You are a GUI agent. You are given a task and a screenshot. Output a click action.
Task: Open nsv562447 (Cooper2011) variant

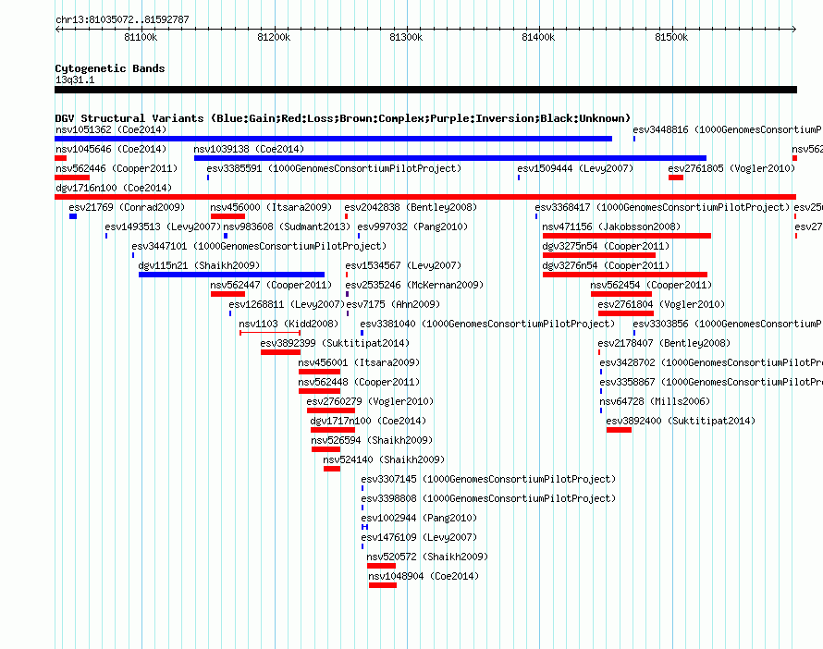coord(271,285)
